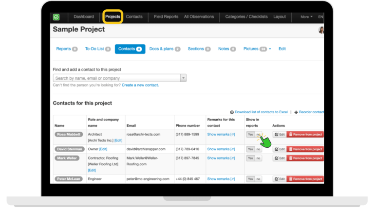Remove Peter McLean from project
Image resolution: width=374 pixels, height=210 pixels.
click(x=305, y=179)
